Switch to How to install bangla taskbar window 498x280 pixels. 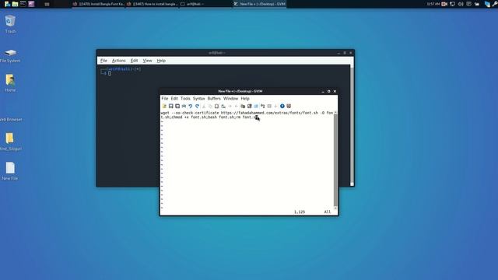pyautogui.click(x=153, y=4)
